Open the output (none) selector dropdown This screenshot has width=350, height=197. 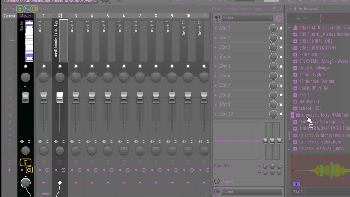[252, 192]
